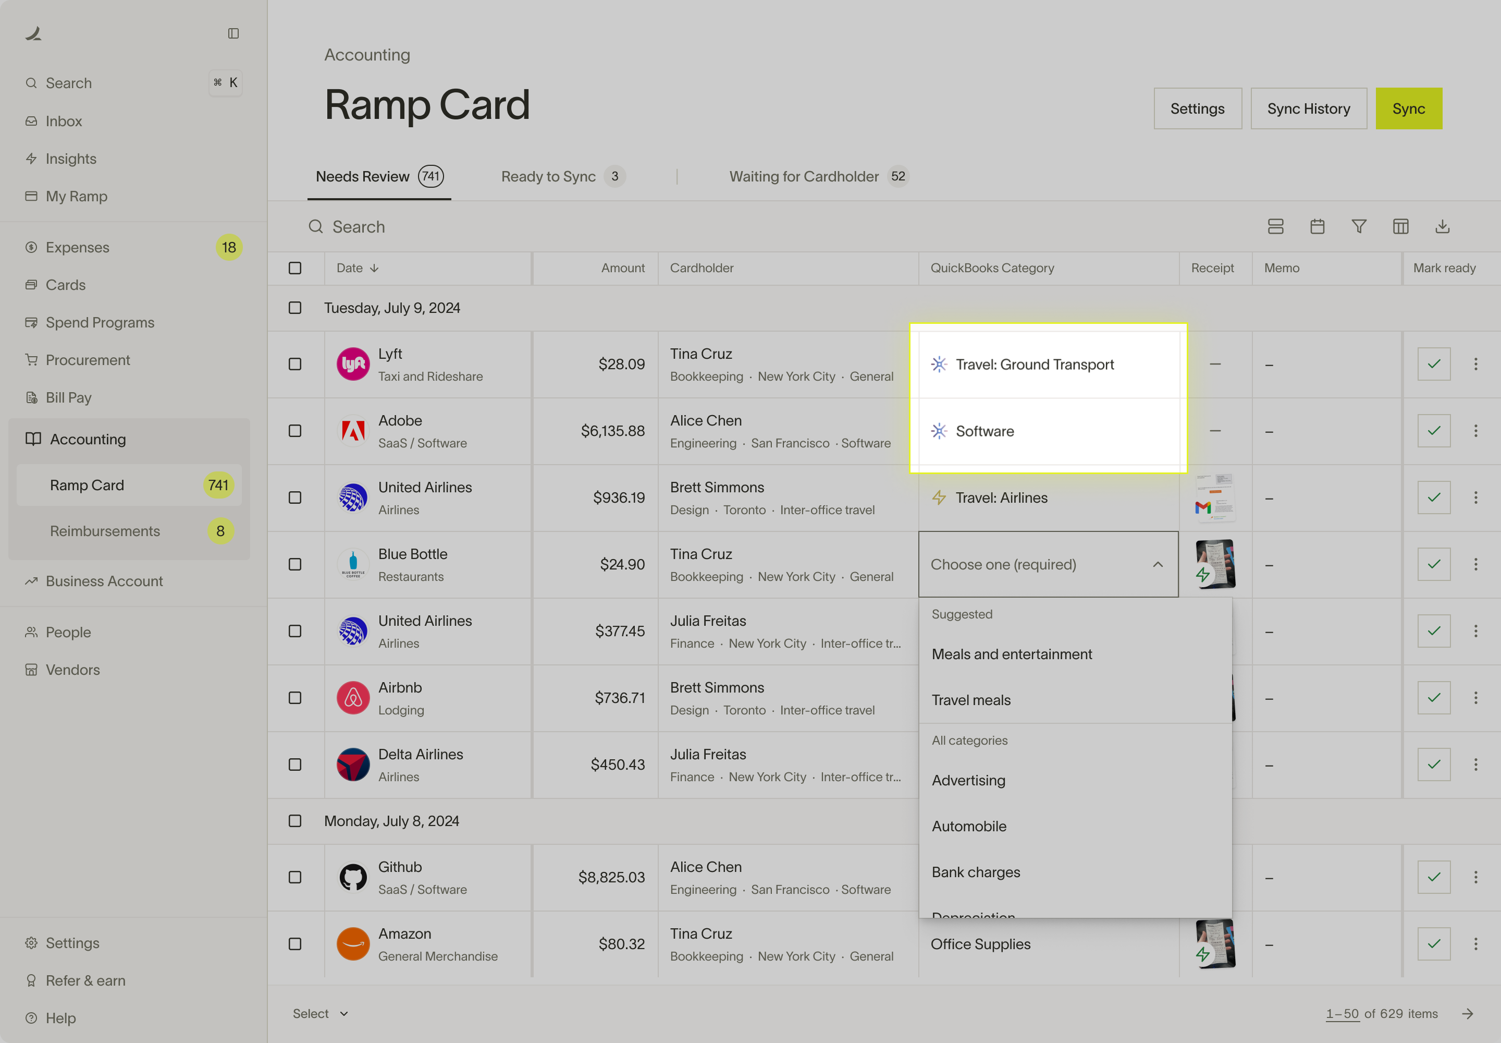Click the calendar date filter icon

[1317, 227]
